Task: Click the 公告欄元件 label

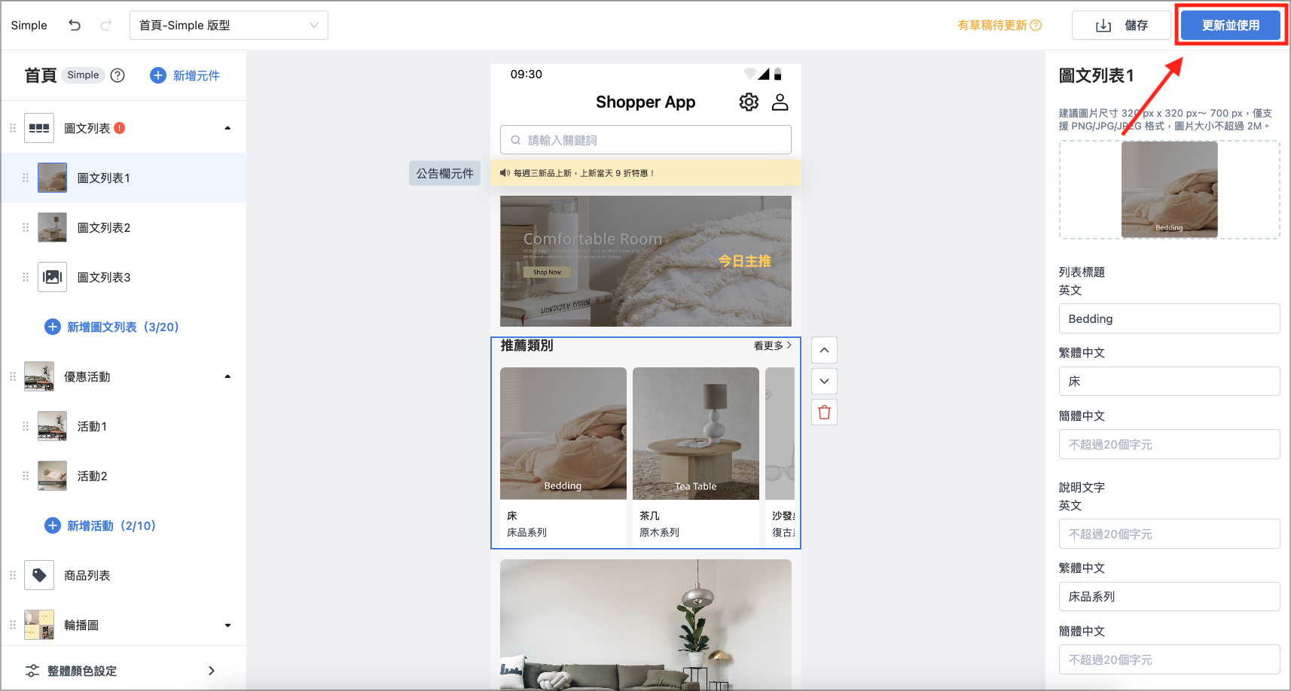Action: [x=445, y=173]
